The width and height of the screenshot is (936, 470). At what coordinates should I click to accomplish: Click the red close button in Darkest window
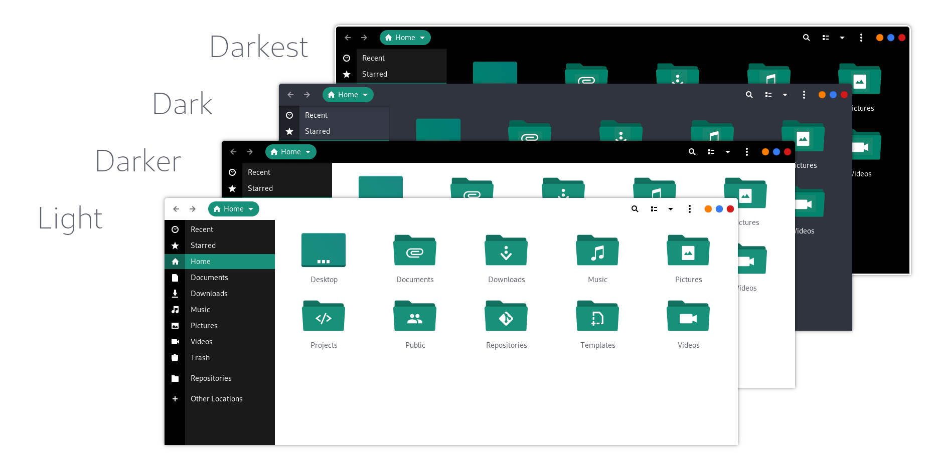pos(902,38)
